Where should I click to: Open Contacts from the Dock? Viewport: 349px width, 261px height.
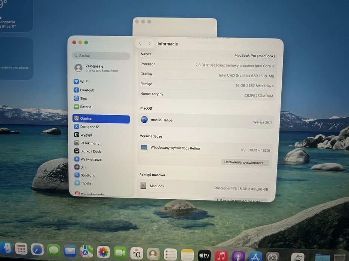tap(153, 254)
